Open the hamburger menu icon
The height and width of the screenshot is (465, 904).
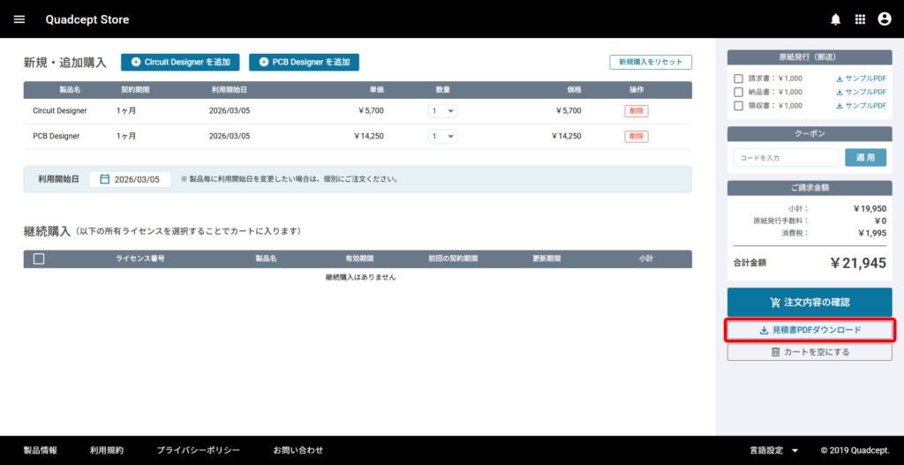tap(19, 19)
